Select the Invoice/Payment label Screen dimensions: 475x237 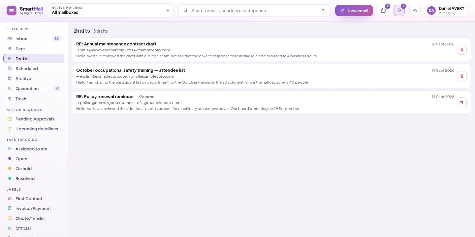[x=34, y=208]
